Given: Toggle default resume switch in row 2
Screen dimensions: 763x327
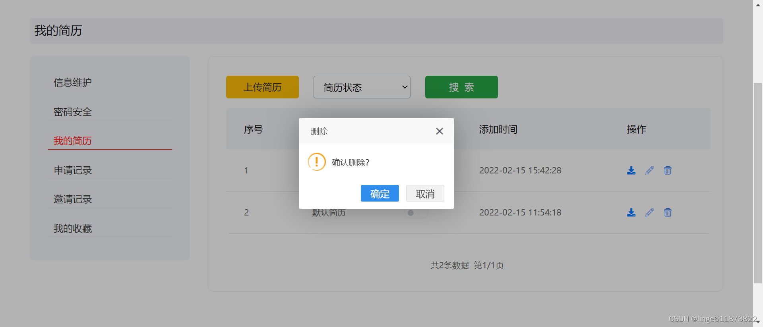Looking at the screenshot, I should click(416, 213).
